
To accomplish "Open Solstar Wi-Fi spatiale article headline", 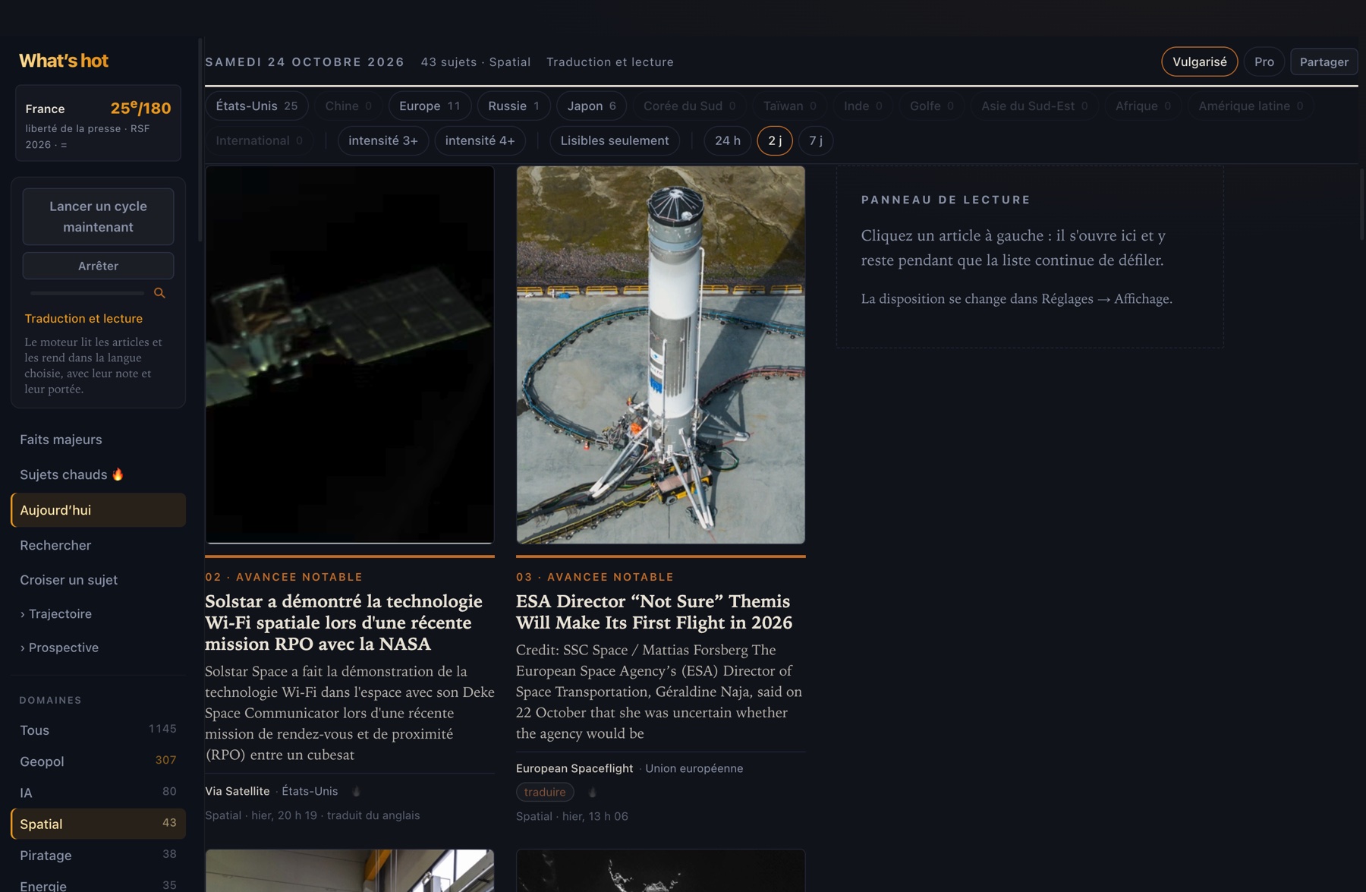I will 344,623.
